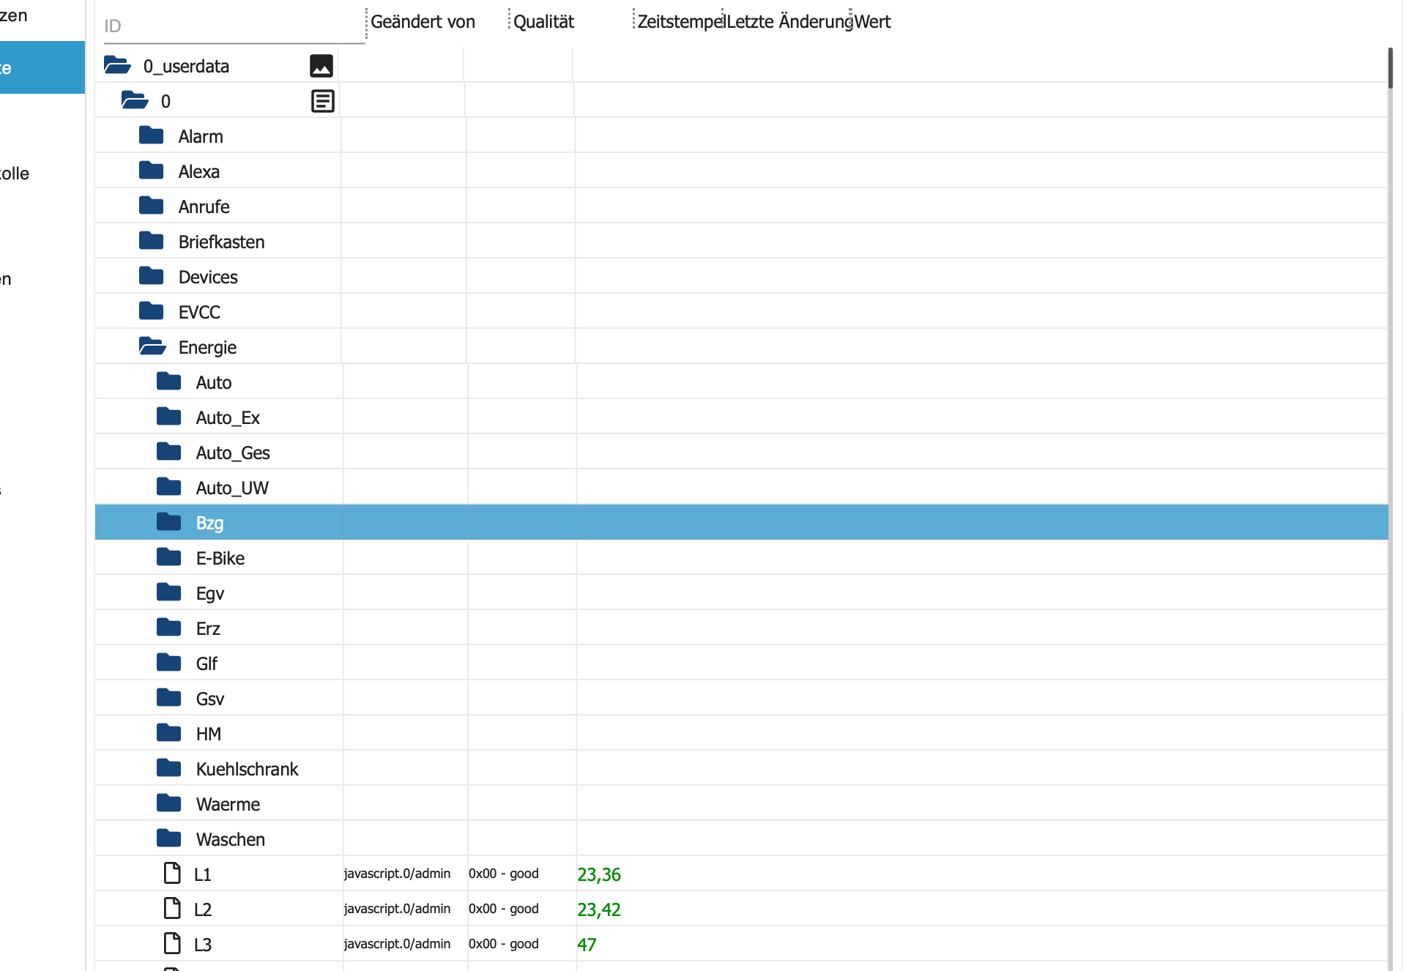Click the L3 state file icon
Image resolution: width=1406 pixels, height=971 pixels.
172,943
